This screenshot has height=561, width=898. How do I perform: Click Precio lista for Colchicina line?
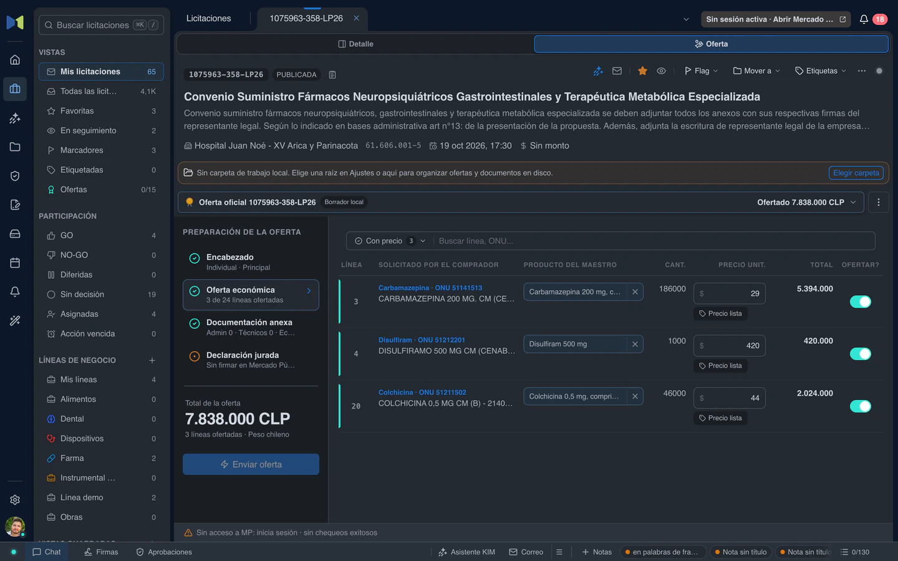pyautogui.click(x=720, y=418)
